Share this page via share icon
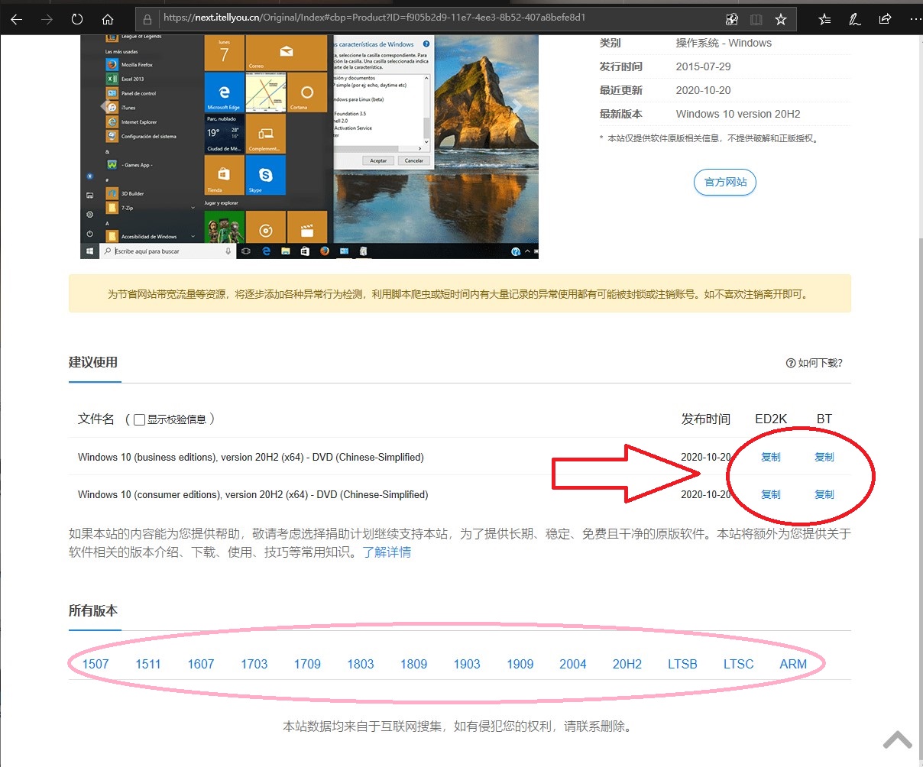 coord(885,19)
